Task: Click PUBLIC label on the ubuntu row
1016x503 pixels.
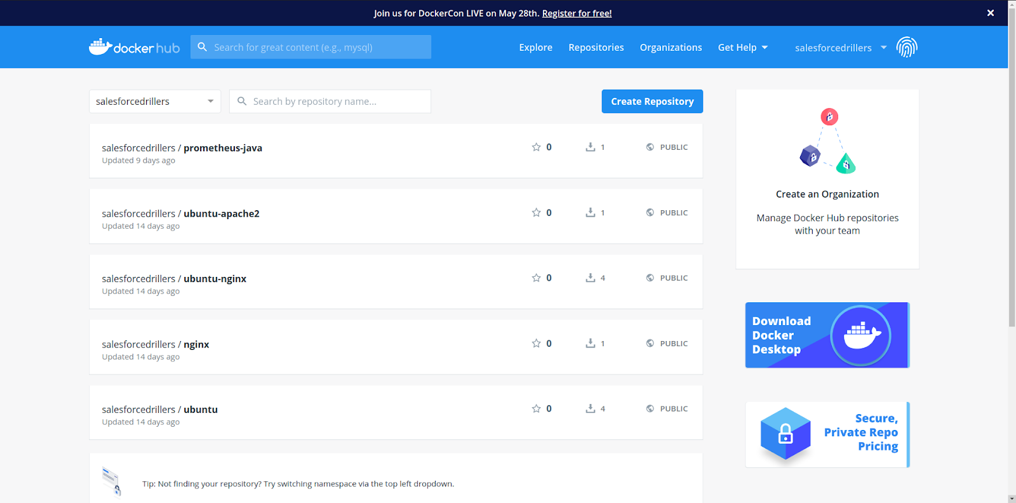Action: click(674, 409)
